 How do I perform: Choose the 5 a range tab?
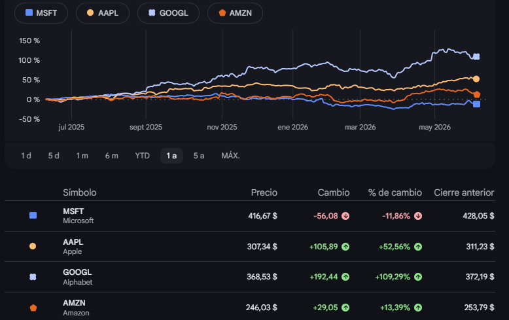click(x=199, y=156)
